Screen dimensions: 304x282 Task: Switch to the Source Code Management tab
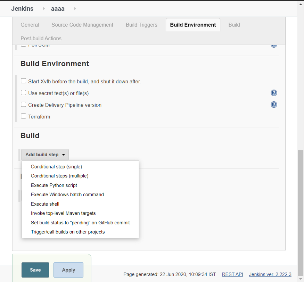pos(82,25)
